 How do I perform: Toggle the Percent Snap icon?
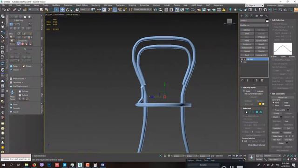click(120, 10)
